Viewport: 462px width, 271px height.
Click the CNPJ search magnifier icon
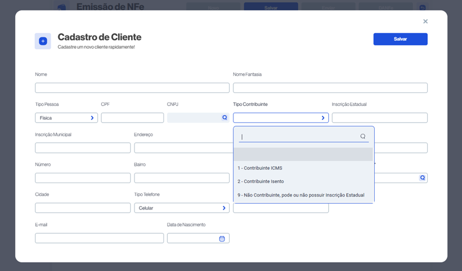pyautogui.click(x=225, y=117)
